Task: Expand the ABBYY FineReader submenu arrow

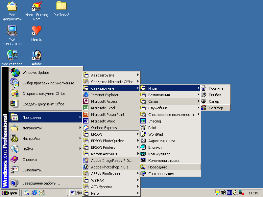Action: [138, 173]
